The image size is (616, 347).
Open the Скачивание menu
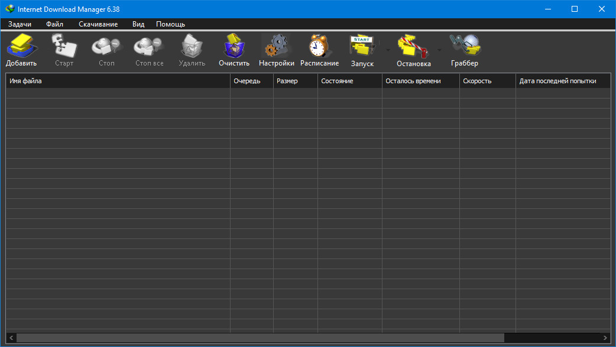coord(98,24)
